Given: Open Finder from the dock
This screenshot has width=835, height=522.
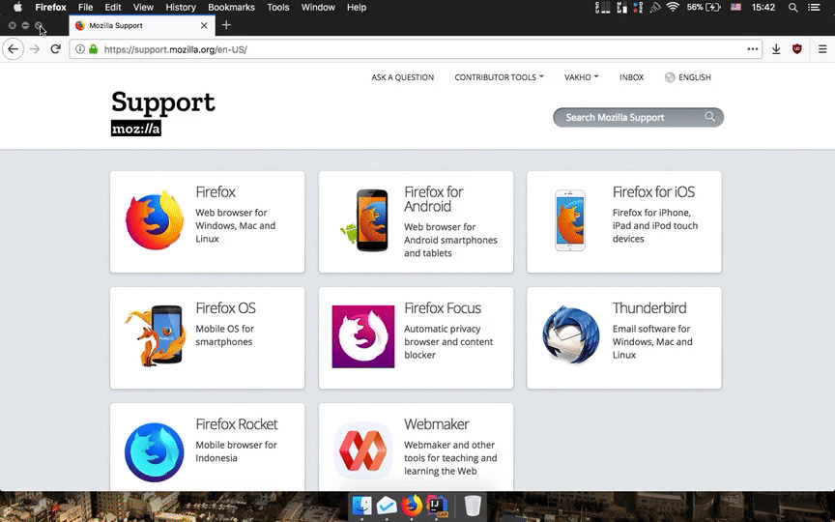Looking at the screenshot, I should coord(361,506).
